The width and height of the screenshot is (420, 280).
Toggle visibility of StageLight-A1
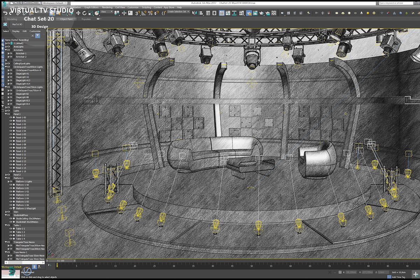[x=11, y=73]
